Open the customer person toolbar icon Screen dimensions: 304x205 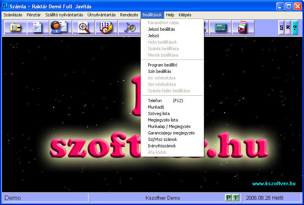point(61,27)
